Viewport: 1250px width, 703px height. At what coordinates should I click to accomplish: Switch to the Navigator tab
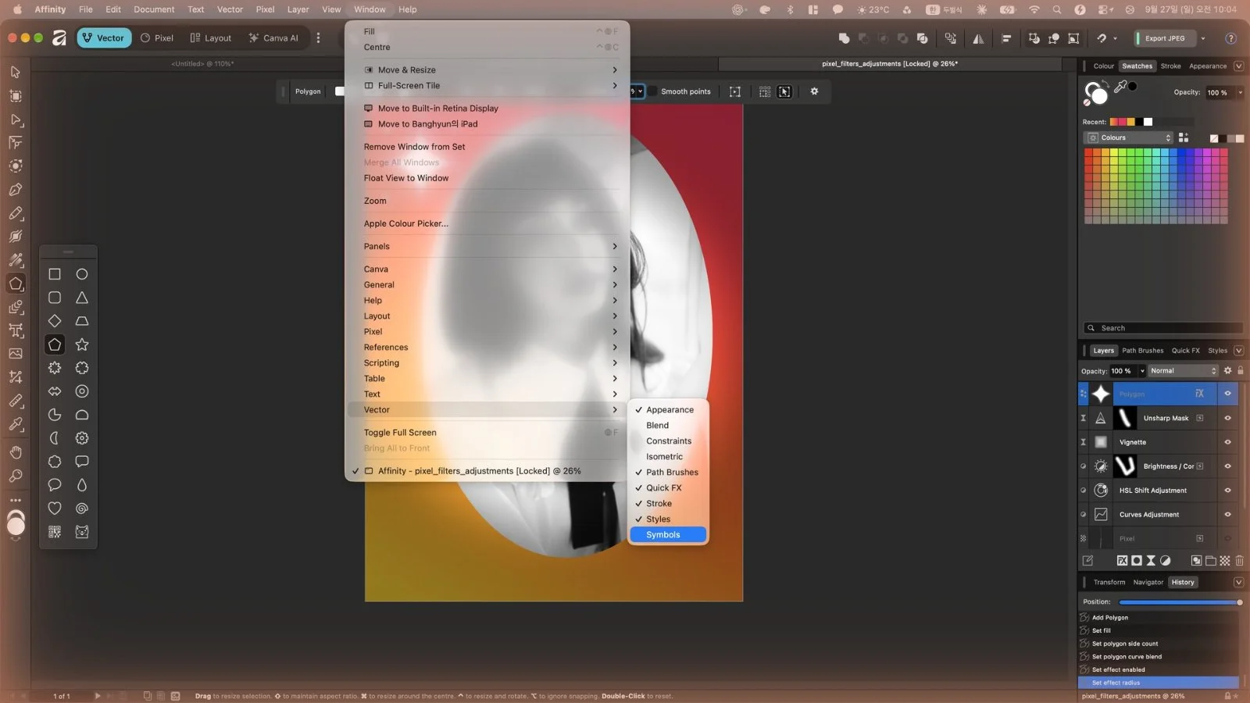[x=1148, y=583]
